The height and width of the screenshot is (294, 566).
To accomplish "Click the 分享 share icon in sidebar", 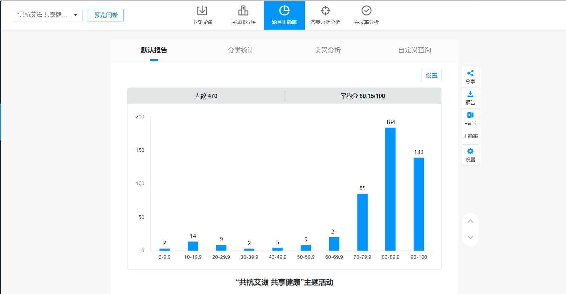I will (470, 73).
